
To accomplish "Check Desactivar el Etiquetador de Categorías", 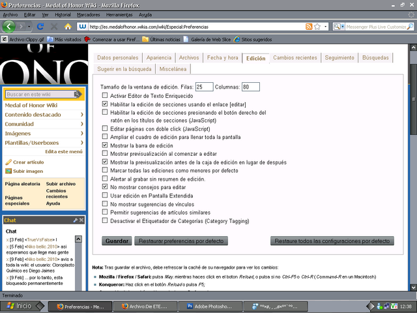I will click(x=105, y=220).
